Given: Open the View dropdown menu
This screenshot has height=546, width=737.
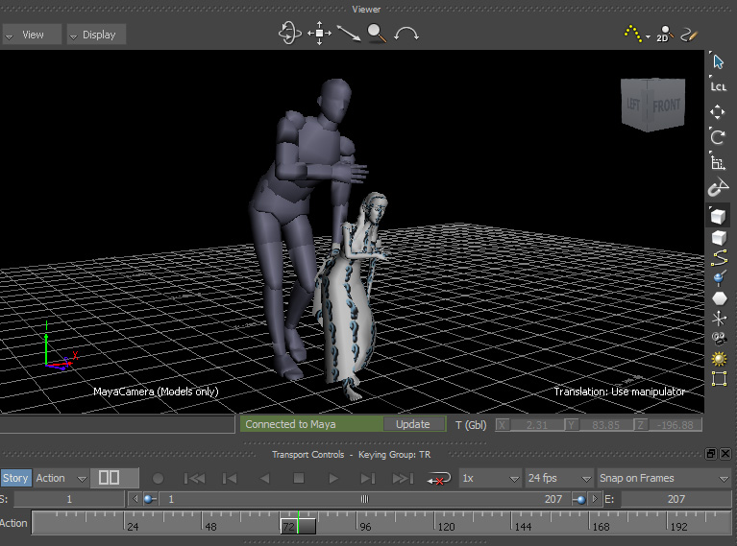Looking at the screenshot, I should pyautogui.click(x=32, y=35).
